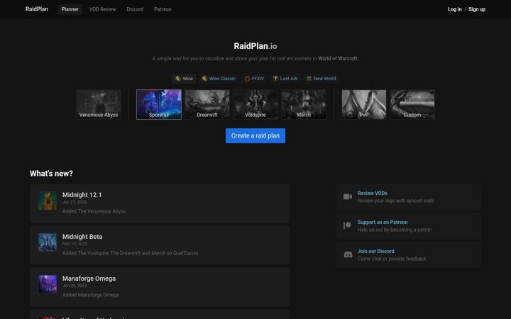Viewport: 511px width, 319px height.
Task: Select the New World game tab
Action: point(321,79)
